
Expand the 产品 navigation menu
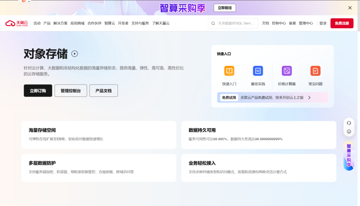(x=47, y=24)
